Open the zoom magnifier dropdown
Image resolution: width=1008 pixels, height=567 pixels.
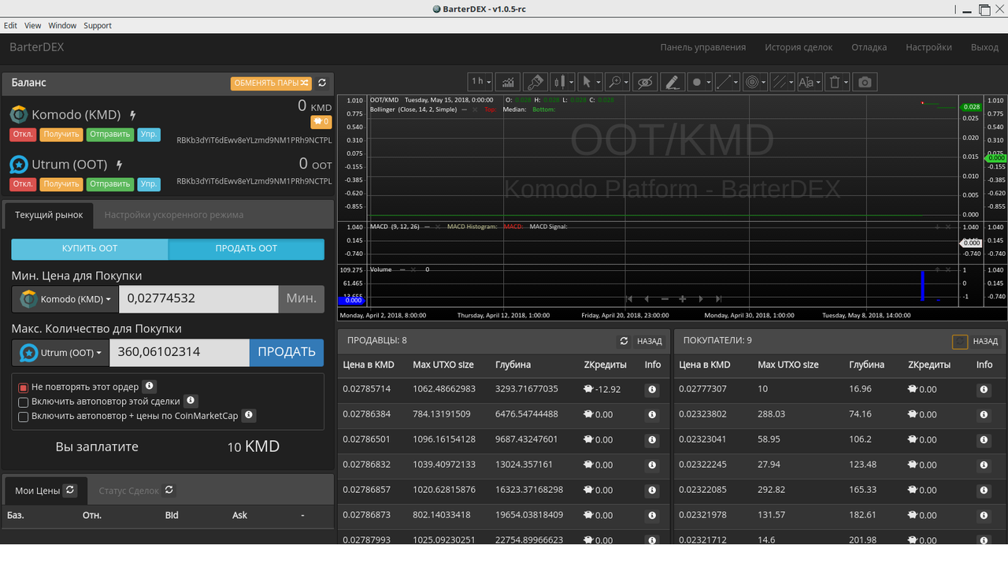pos(617,82)
